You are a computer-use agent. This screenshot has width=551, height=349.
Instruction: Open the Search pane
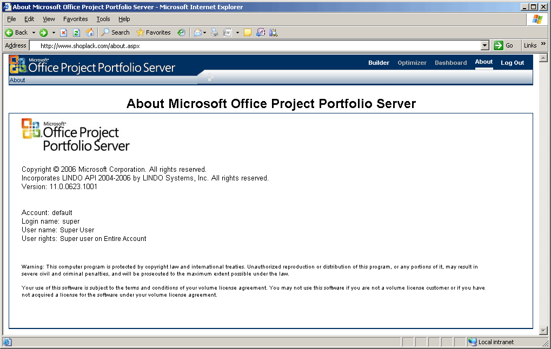click(x=115, y=32)
